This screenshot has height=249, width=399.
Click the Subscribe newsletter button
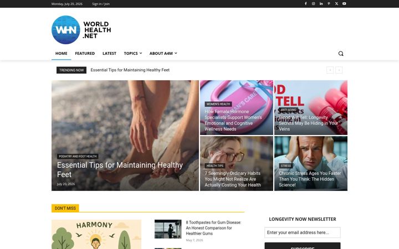coord(303,246)
